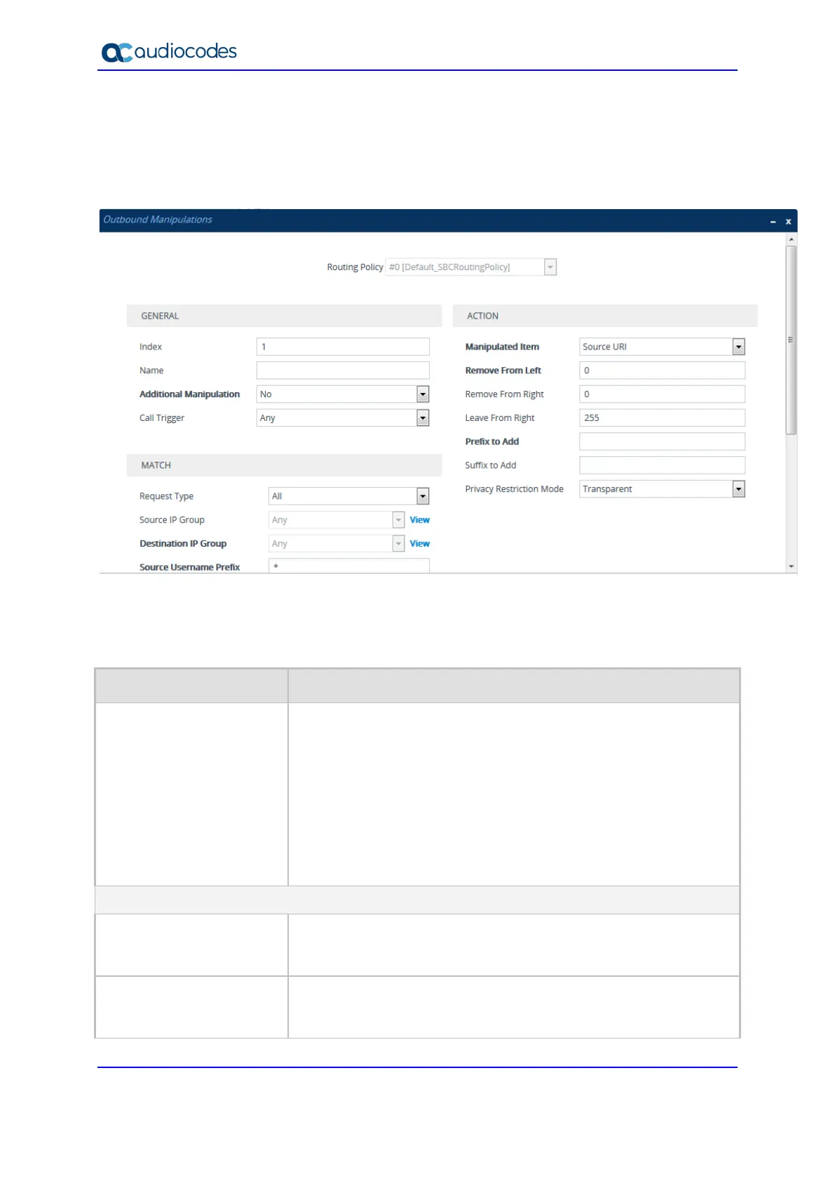Click the Privacy Restriction Mode label
835x1181 pixels.
click(x=514, y=489)
